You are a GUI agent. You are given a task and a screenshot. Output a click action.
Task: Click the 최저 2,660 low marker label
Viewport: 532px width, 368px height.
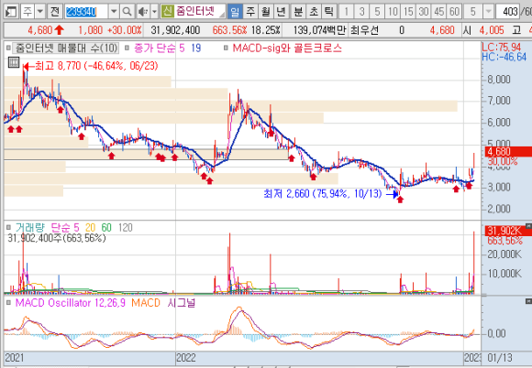[x=322, y=194]
